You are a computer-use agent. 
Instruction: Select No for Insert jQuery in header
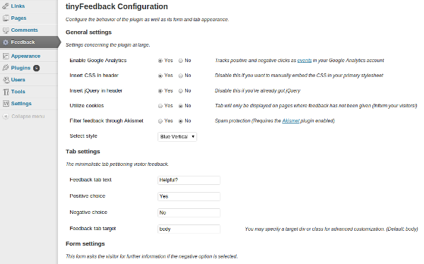[181, 91]
